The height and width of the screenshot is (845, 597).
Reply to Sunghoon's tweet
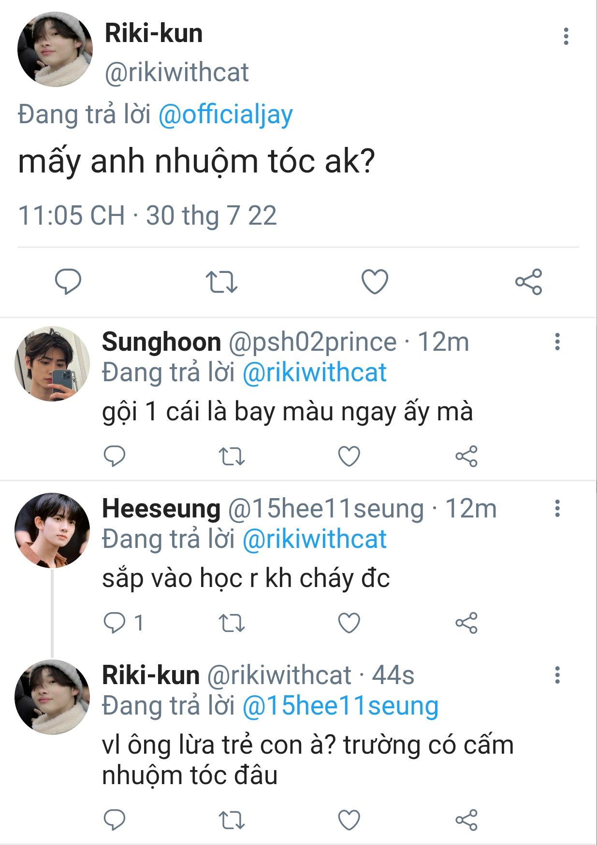(x=115, y=456)
